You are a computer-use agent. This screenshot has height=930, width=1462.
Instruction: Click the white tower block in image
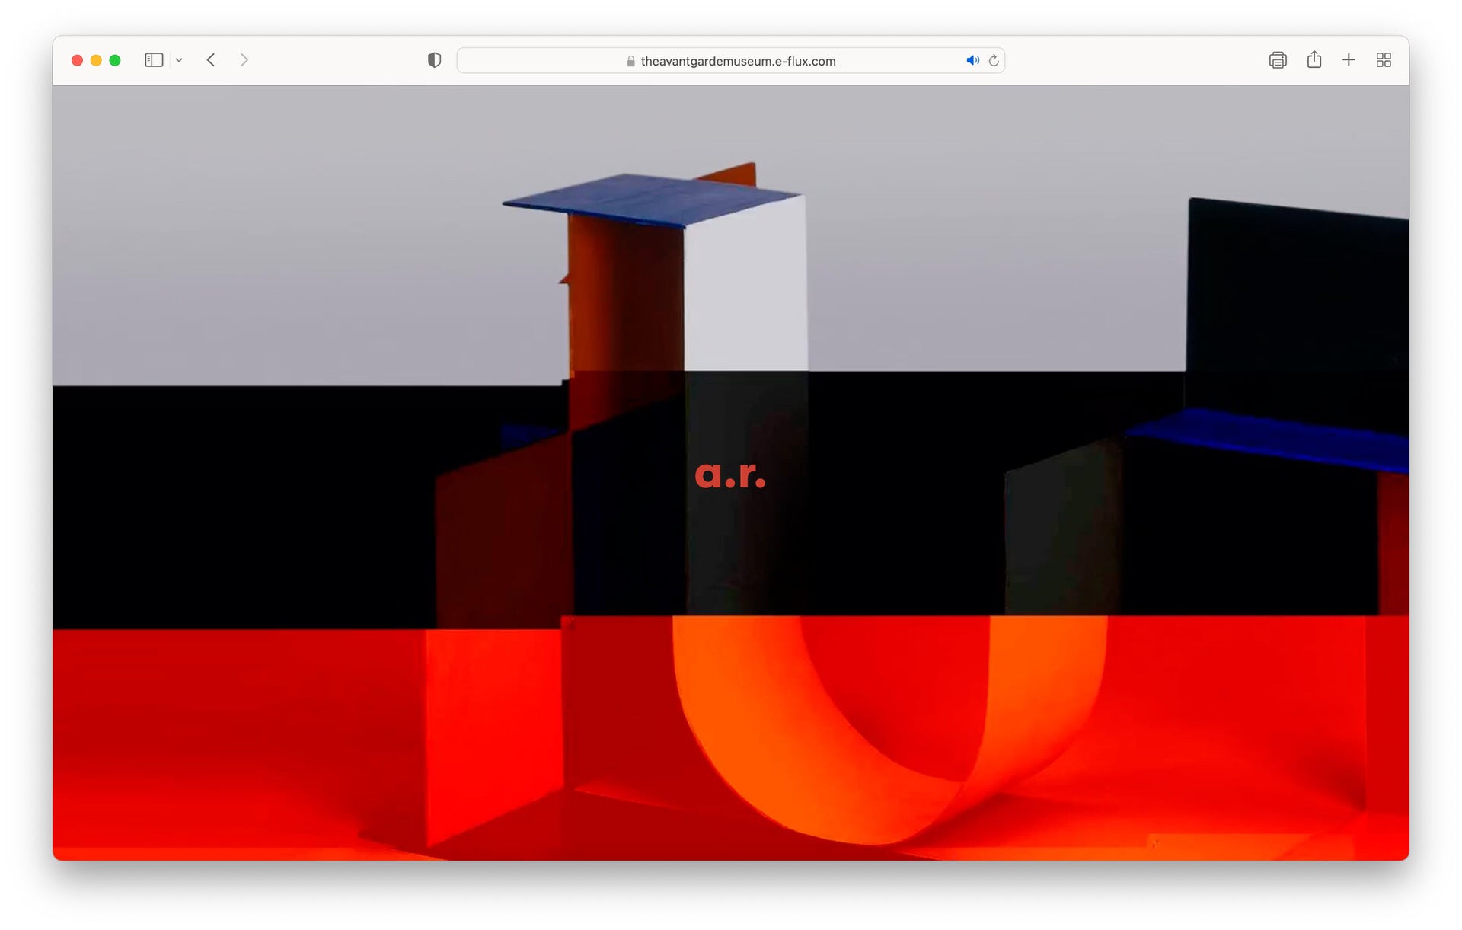(x=745, y=297)
